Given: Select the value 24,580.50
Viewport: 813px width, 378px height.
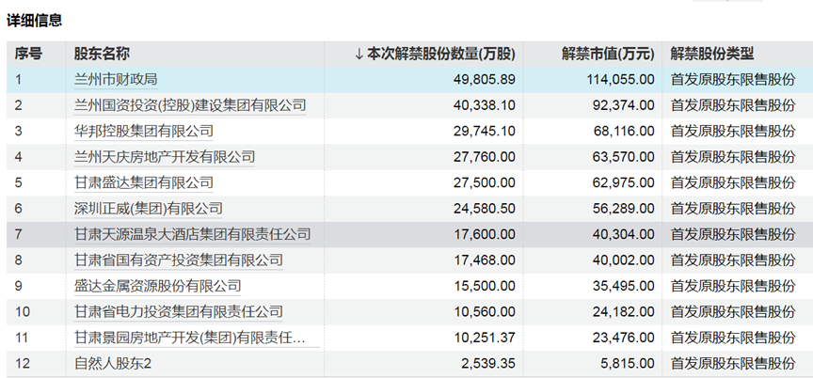Looking at the screenshot, I should pyautogui.click(x=484, y=209).
